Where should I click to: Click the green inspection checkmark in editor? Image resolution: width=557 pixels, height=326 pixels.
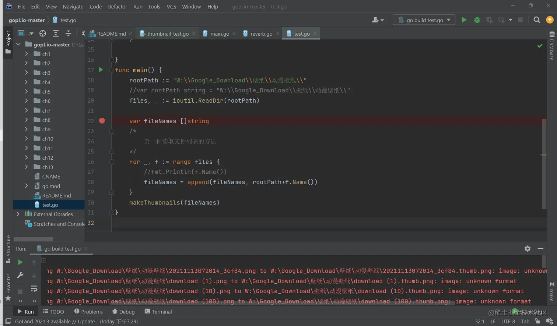tap(540, 46)
